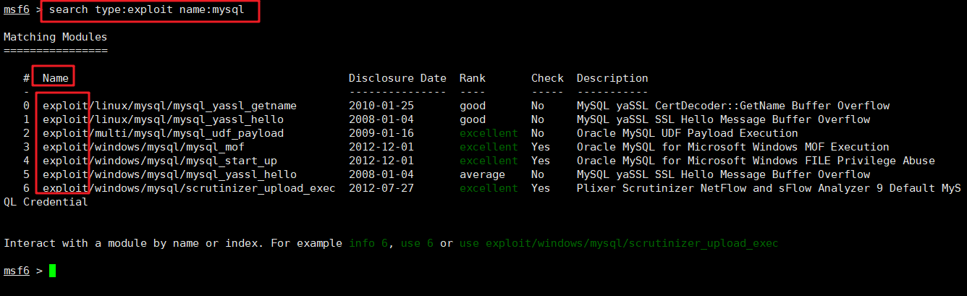Click green use exploit/windows/mysql/scrutinizer_upload_exec example
The height and width of the screenshot is (296, 967).
619,243
